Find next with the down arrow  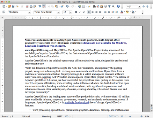[x=143, y=6]
